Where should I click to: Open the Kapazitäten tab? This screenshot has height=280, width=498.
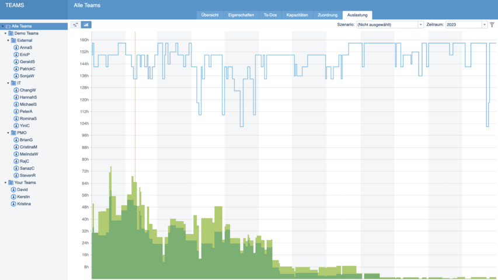[x=297, y=15]
